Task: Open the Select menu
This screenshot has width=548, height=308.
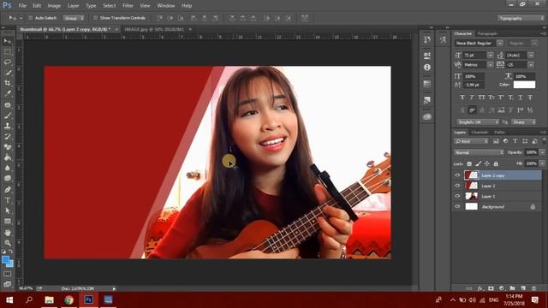Action: pos(109,6)
